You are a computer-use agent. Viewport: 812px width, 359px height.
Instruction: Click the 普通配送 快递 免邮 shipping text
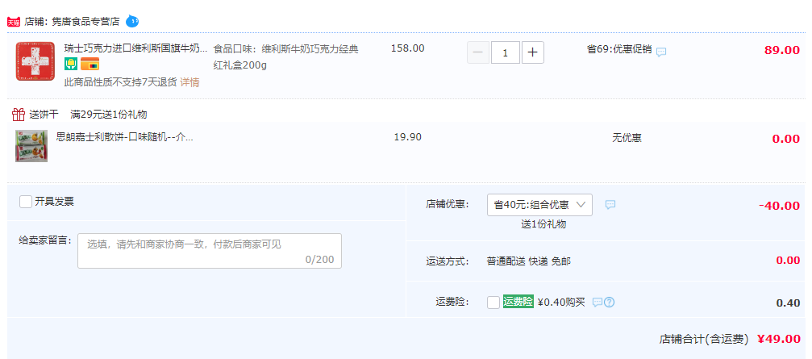529,261
